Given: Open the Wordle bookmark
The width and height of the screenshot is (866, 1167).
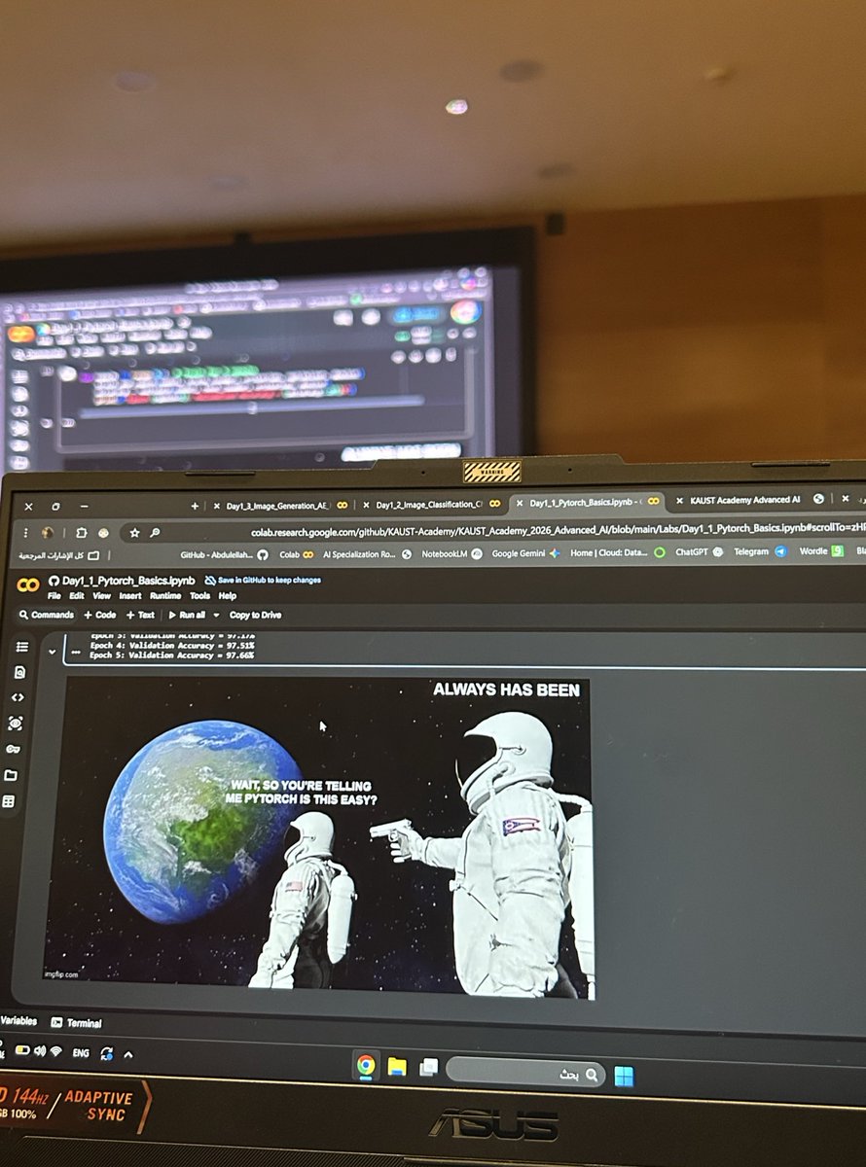Looking at the screenshot, I should pos(821,550).
